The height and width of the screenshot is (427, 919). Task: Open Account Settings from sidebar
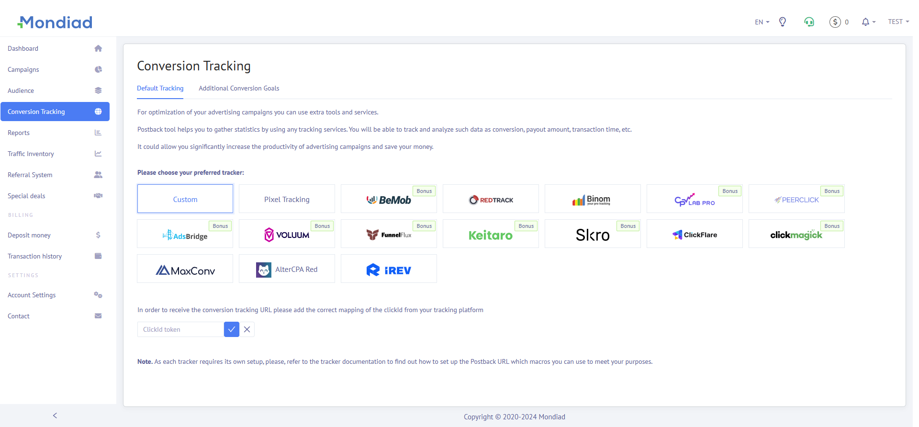(x=32, y=295)
